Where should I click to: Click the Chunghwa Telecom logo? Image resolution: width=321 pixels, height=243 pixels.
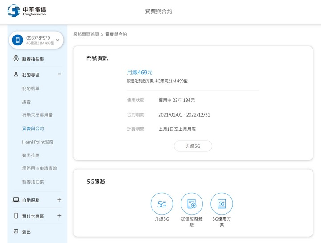tap(27, 11)
